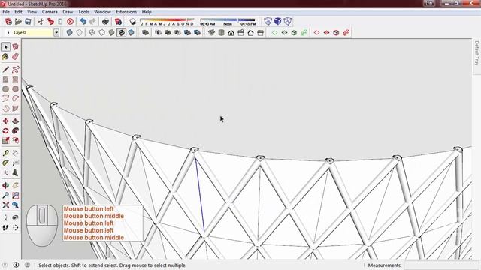
Task: Enable the Hidden Line face style
Action: click(x=102, y=32)
